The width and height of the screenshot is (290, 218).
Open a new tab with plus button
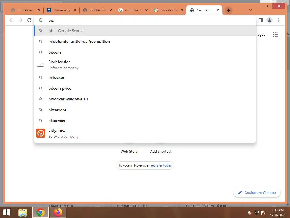pos(229,10)
